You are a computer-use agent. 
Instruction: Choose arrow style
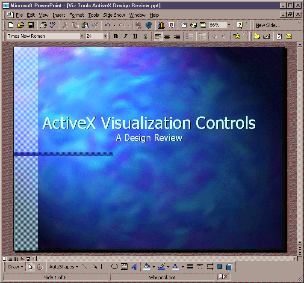tap(210, 266)
